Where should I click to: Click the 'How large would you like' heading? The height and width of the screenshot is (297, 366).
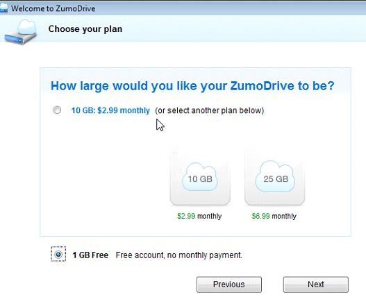(192, 86)
